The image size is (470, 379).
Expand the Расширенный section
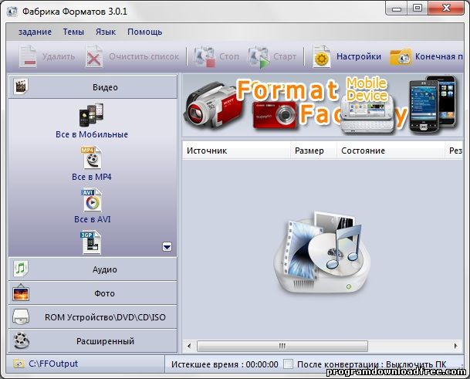(93, 341)
